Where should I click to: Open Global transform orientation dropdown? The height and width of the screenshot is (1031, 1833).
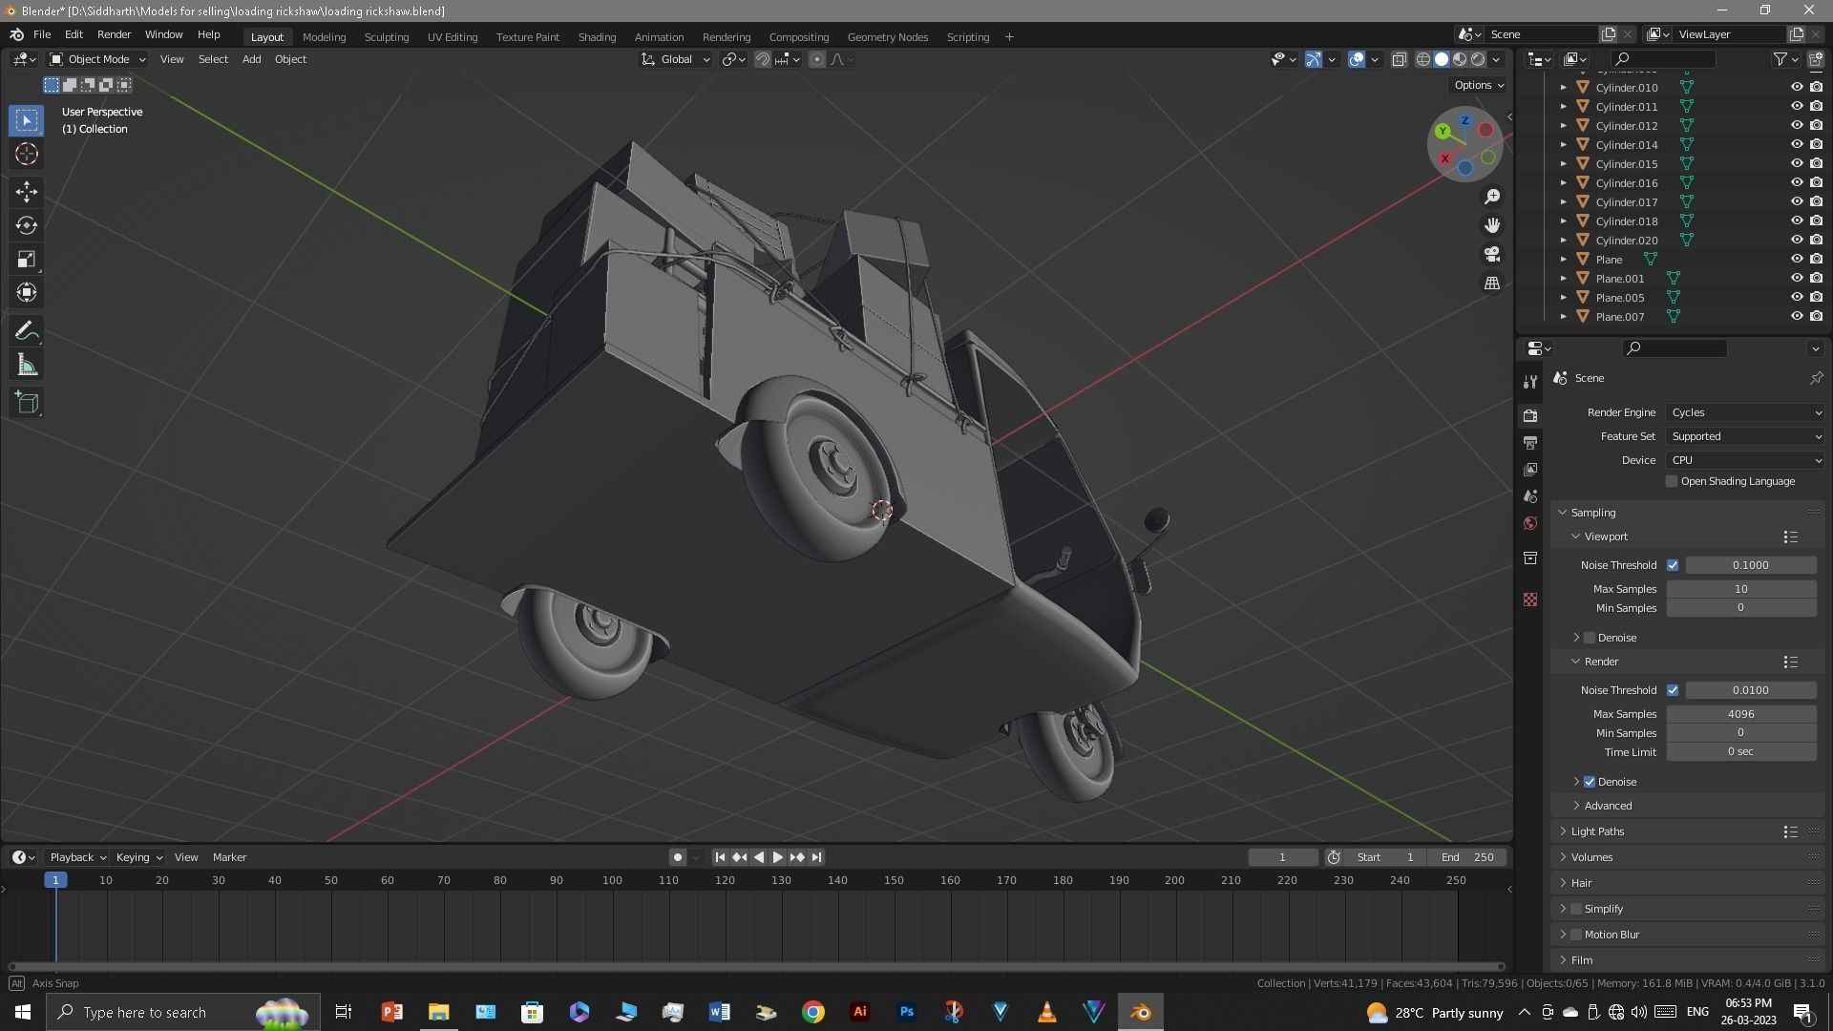pos(676,59)
